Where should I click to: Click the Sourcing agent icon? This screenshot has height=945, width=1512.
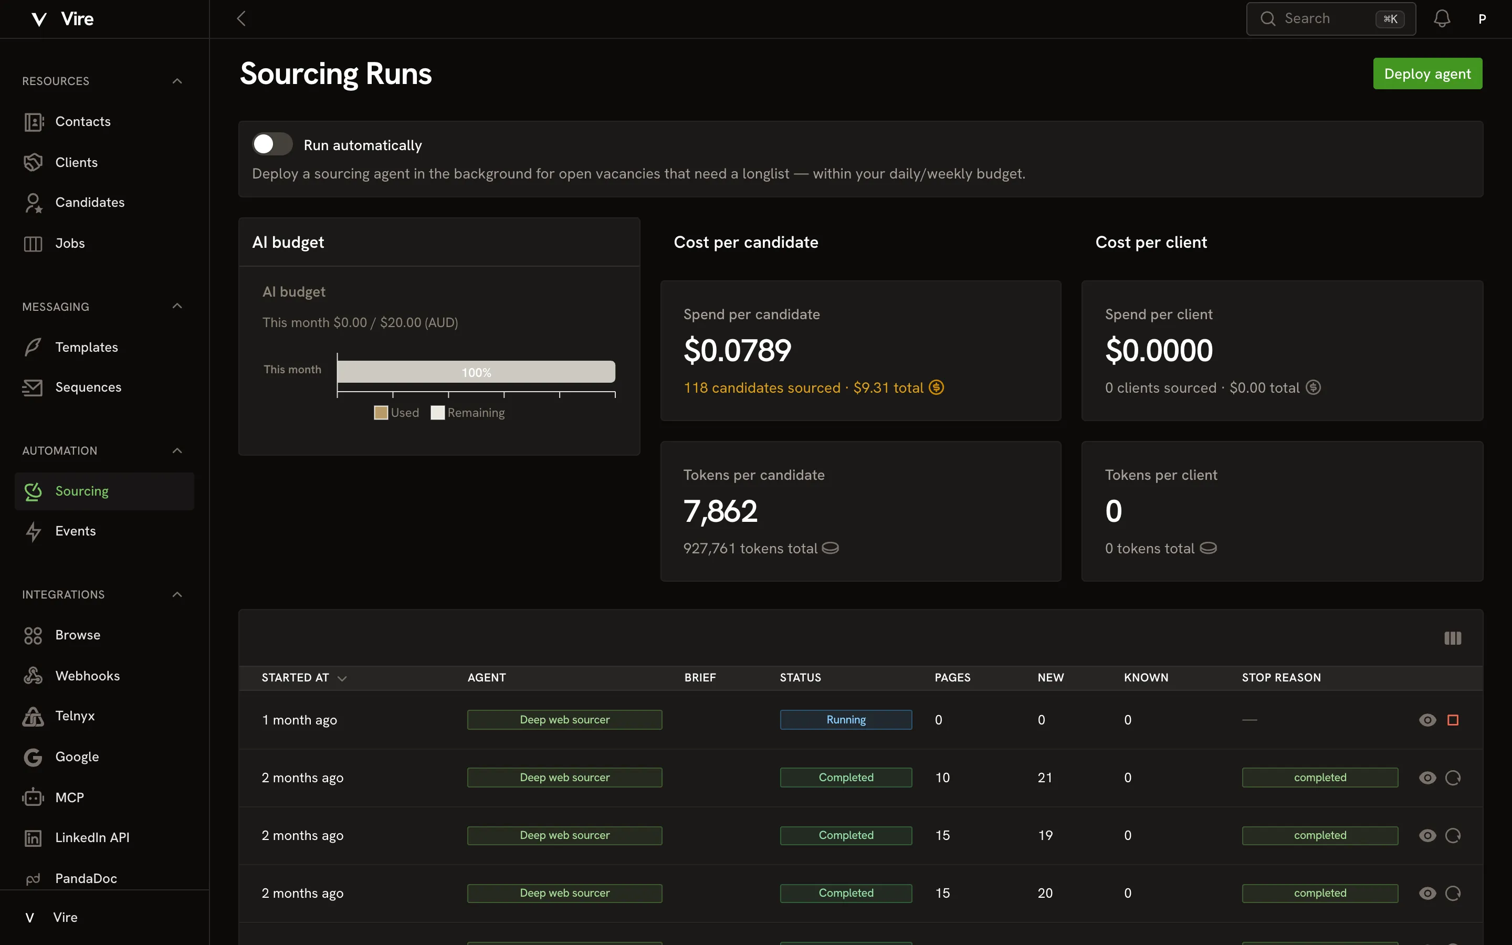point(33,491)
